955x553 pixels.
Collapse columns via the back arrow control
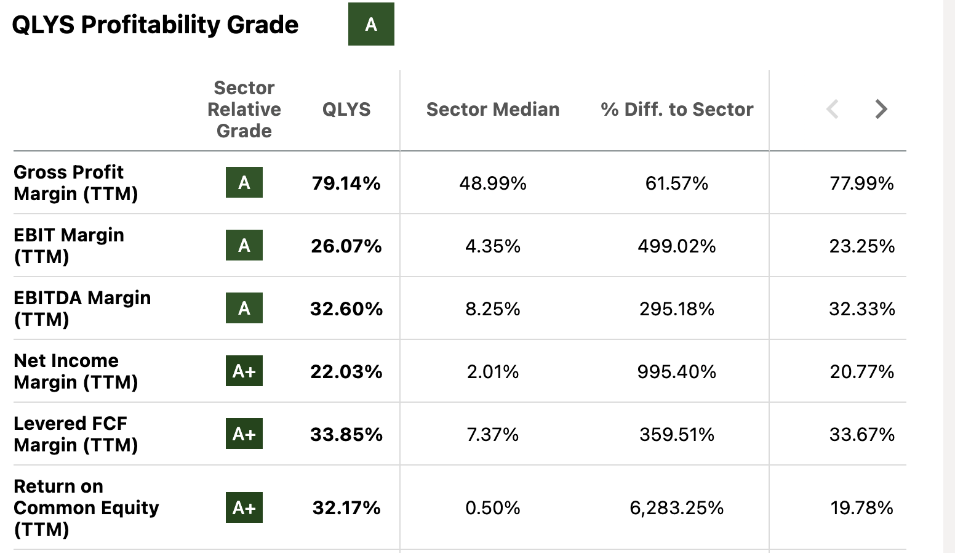832,109
